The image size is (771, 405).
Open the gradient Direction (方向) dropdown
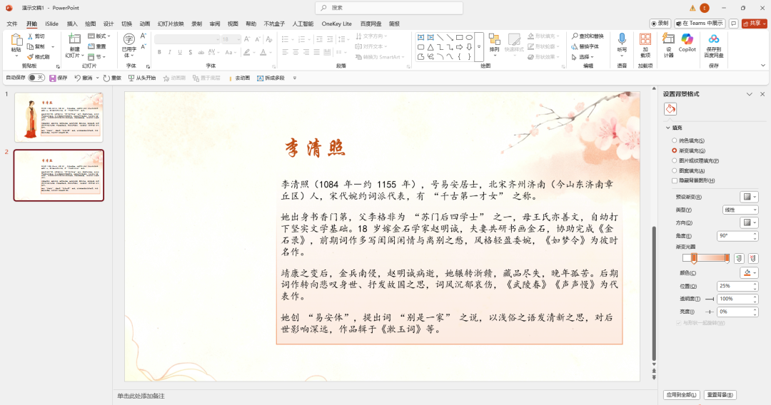click(x=750, y=222)
